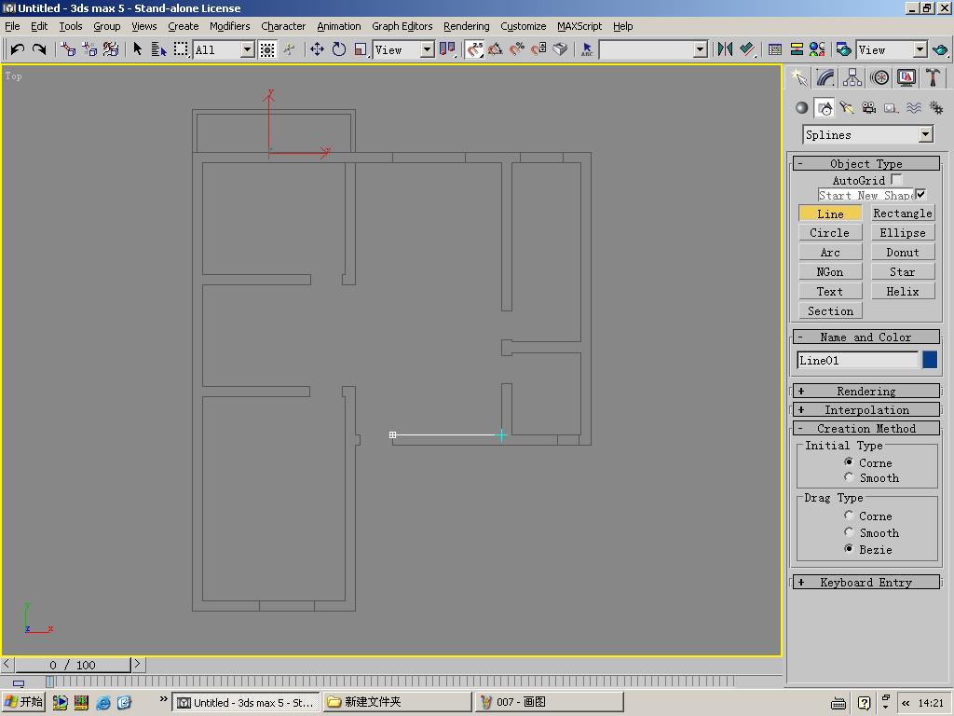The image size is (954, 716).
Task: Toggle Window/Crossing selection mode
Action: pyautogui.click(x=267, y=49)
